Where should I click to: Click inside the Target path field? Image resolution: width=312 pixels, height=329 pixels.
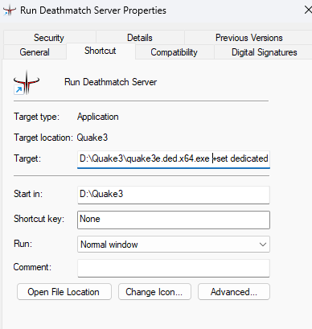click(174, 158)
